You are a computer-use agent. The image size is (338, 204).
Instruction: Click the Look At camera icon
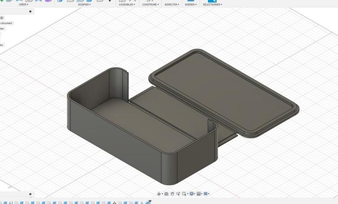coord(166,194)
